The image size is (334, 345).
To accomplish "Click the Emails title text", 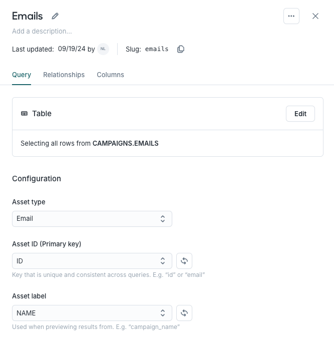I will [x=28, y=16].
